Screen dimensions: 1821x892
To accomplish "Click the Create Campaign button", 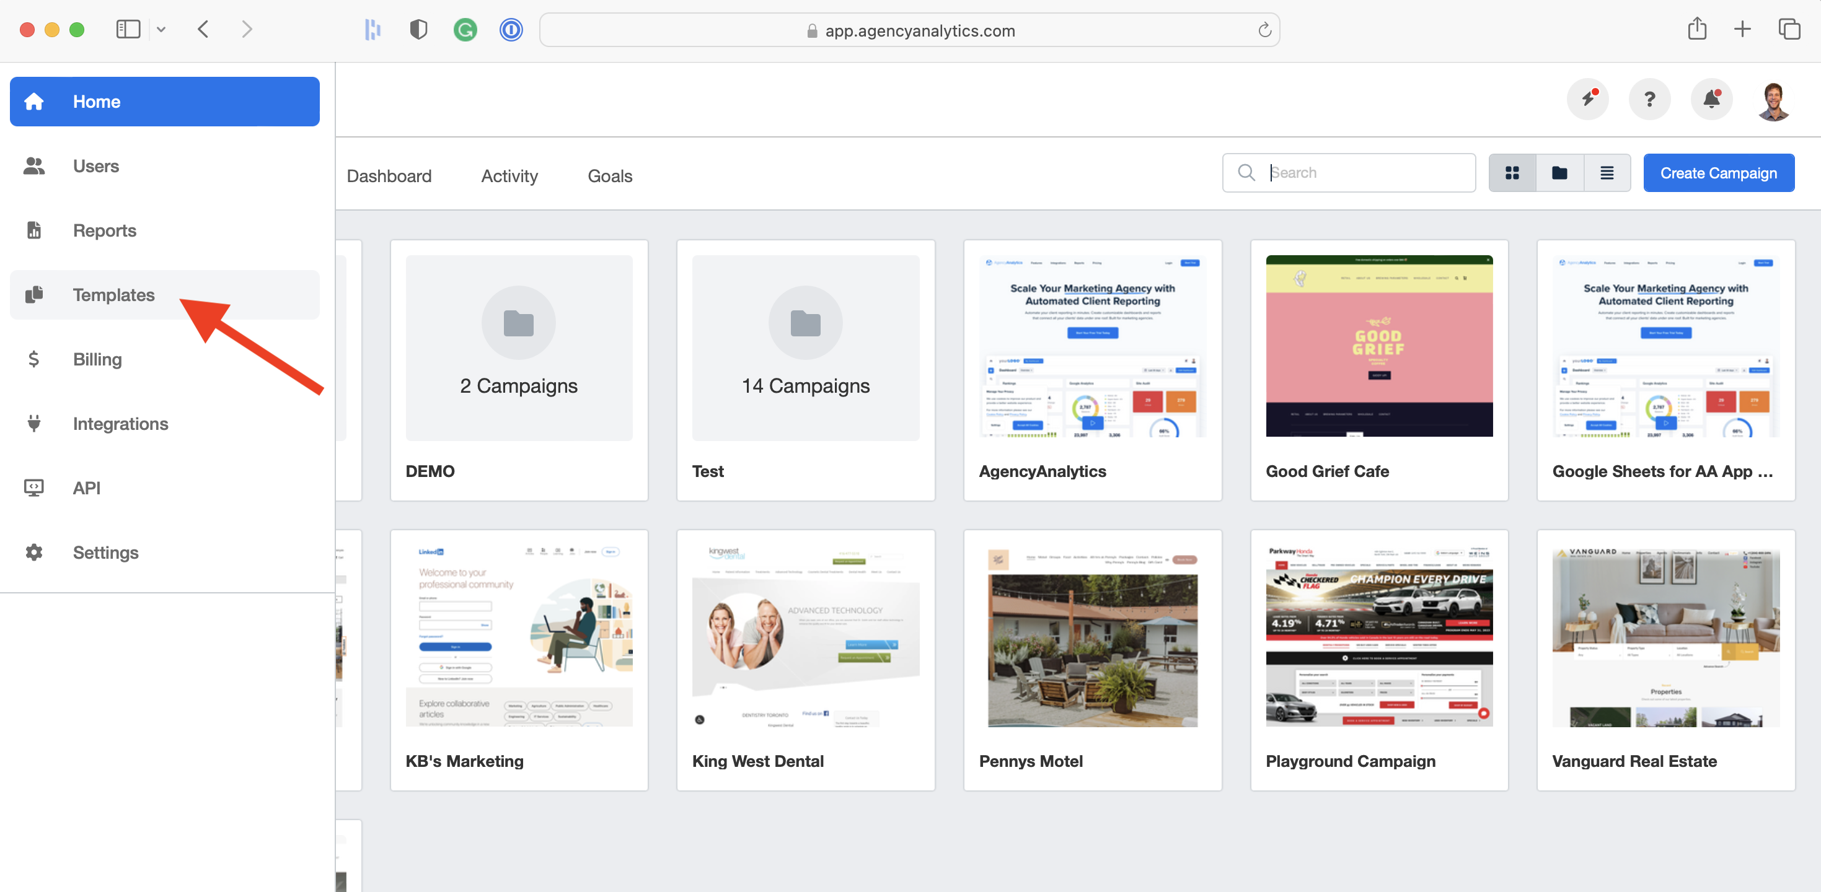I will point(1717,173).
